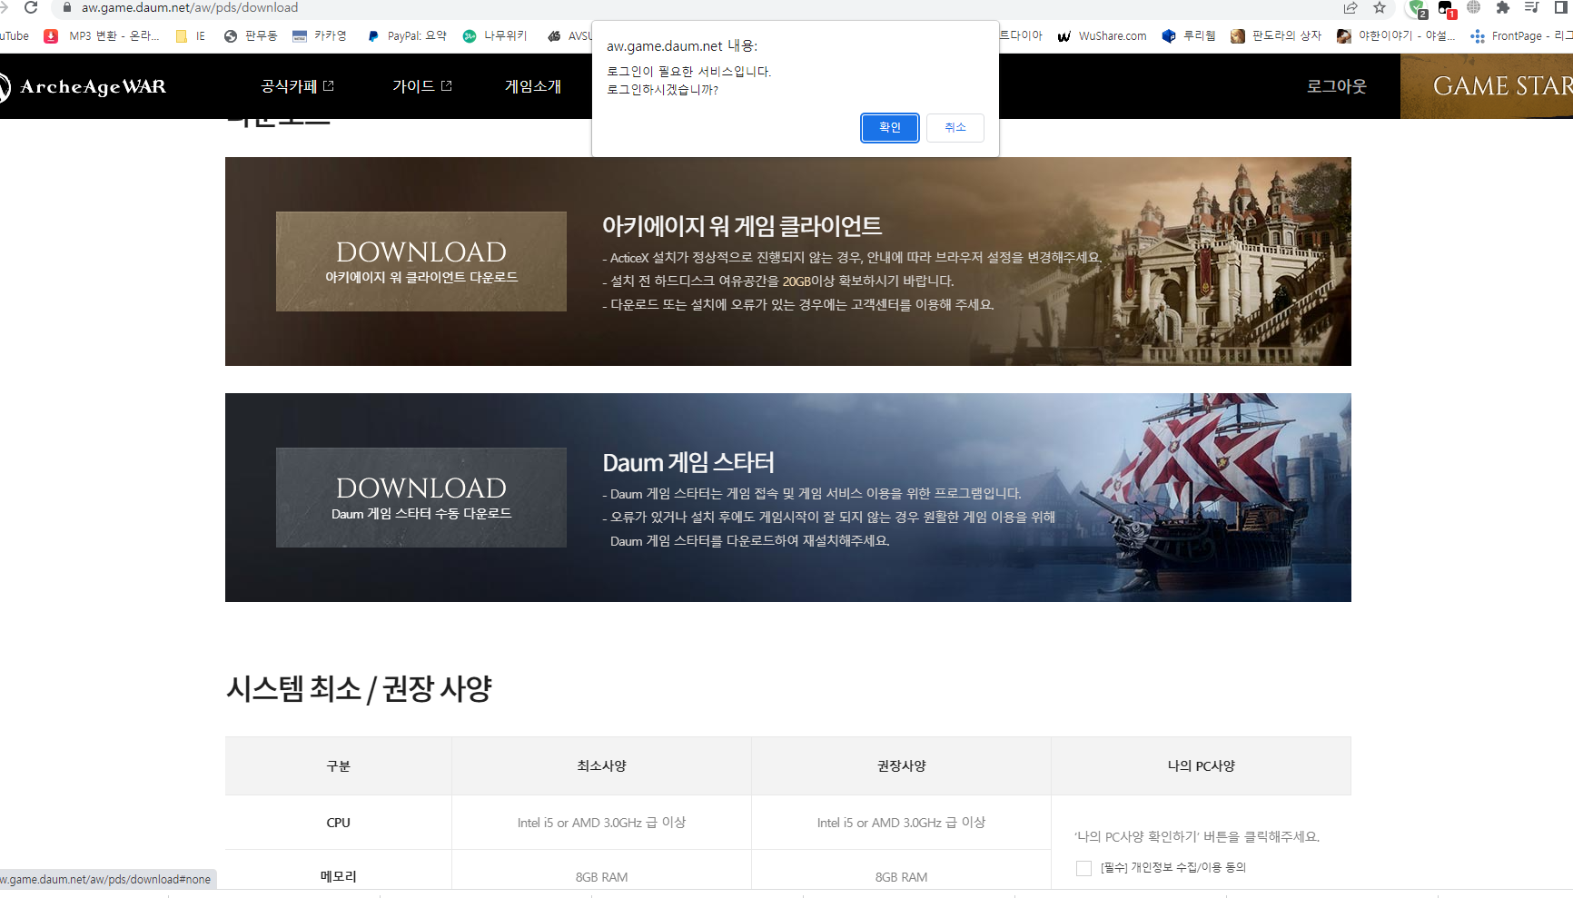Viewport: 1573px width, 898px height.
Task: Click the 아키에이지 워 게임 클라이언트 heading
Action: (x=742, y=226)
